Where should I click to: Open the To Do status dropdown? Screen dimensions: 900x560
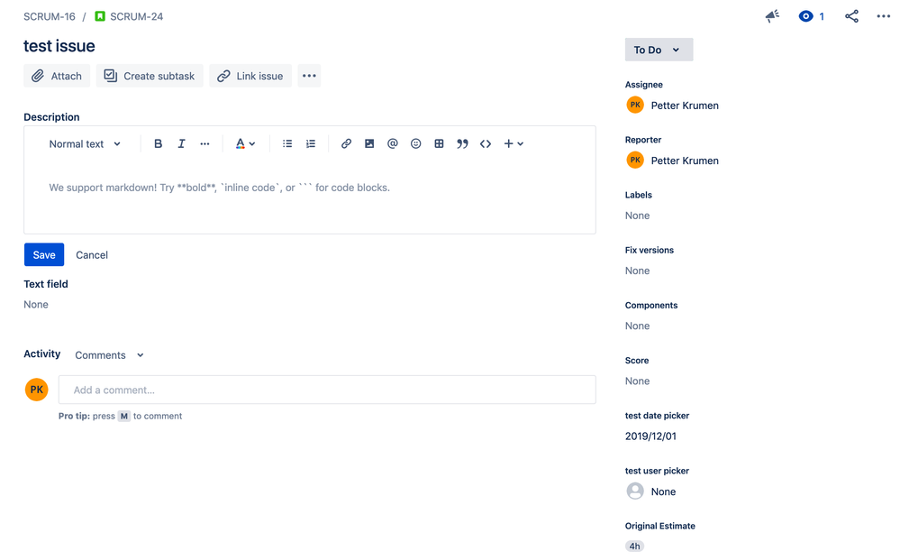tap(659, 50)
